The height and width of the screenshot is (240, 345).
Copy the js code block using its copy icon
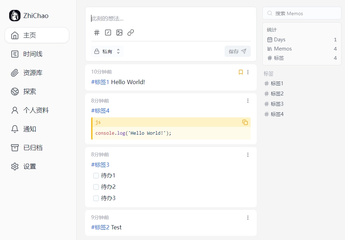[x=244, y=122]
